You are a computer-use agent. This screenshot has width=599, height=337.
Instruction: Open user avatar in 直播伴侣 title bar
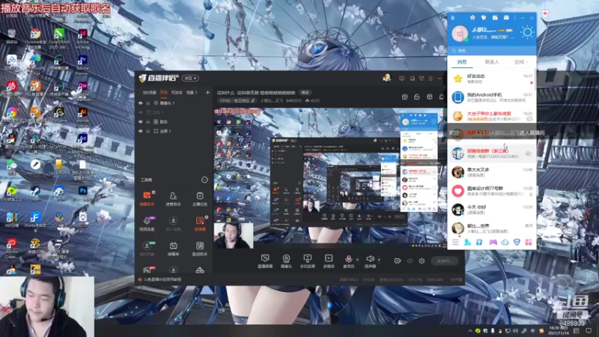pos(386,78)
